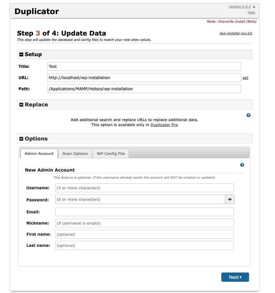This screenshot has width=275, height=293.
Task: Follow the Duplicator Pro link
Action: 164,125
